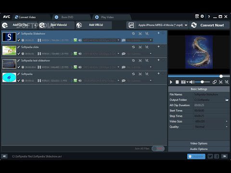
Task: Open subtitle dropdown on Softpedia test slideshow row
Action: tap(139, 67)
